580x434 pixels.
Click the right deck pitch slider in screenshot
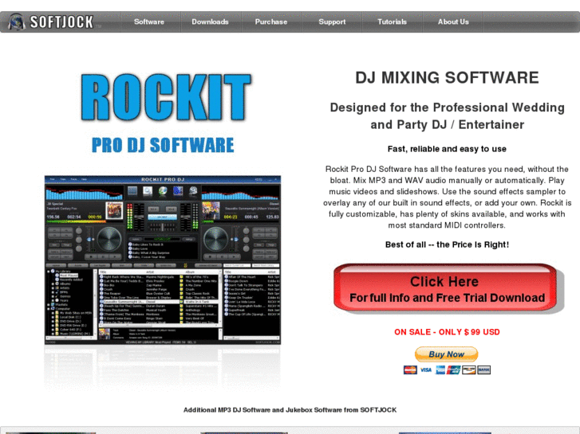coord(236,240)
